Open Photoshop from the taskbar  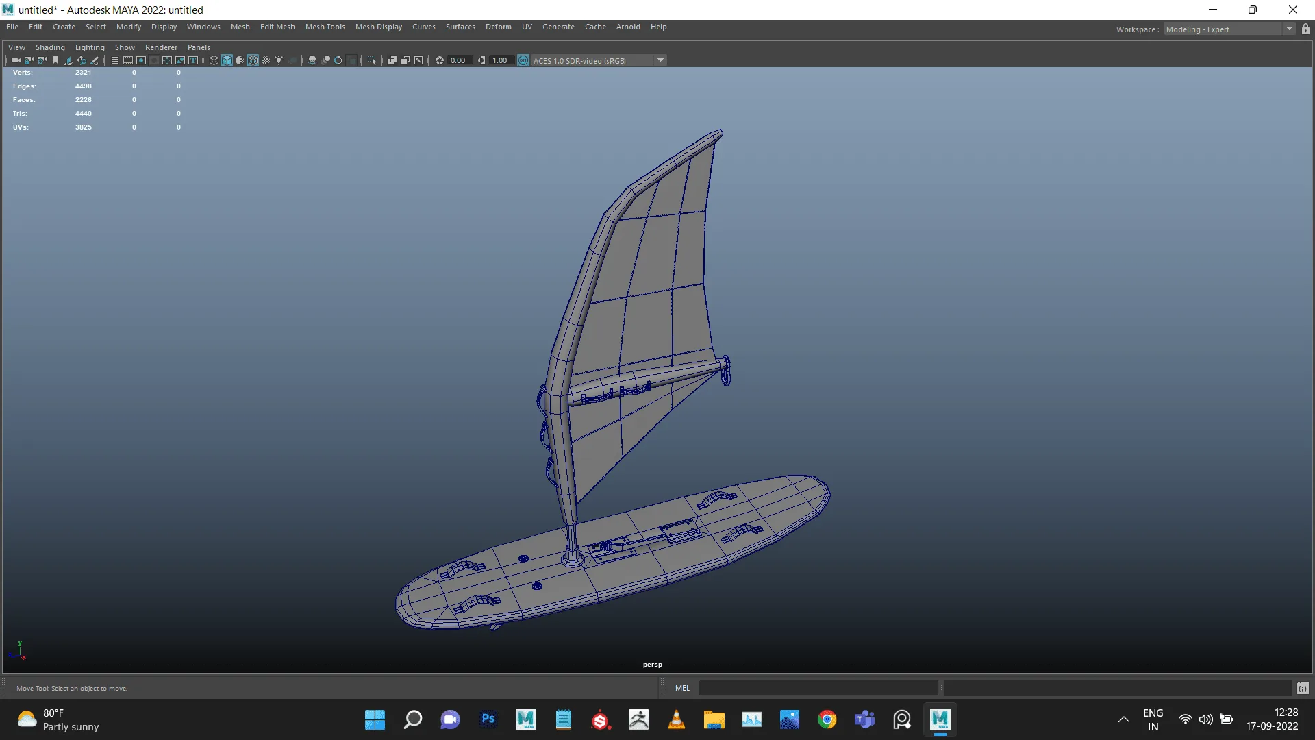488,719
